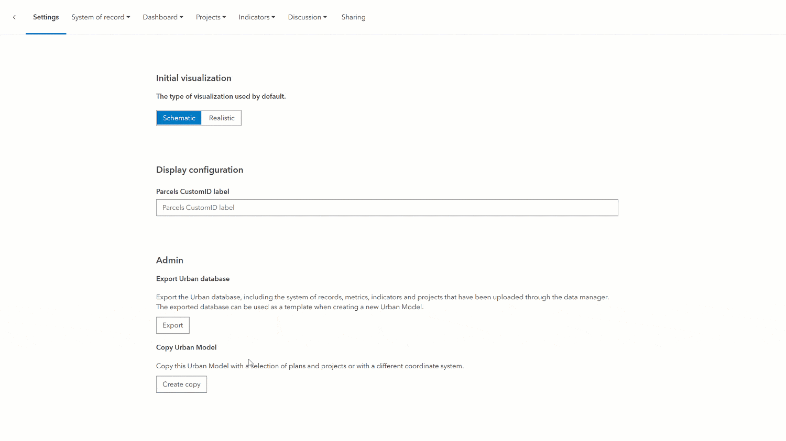Click the Display configuration heading
The height and width of the screenshot is (441, 786).
(x=200, y=169)
